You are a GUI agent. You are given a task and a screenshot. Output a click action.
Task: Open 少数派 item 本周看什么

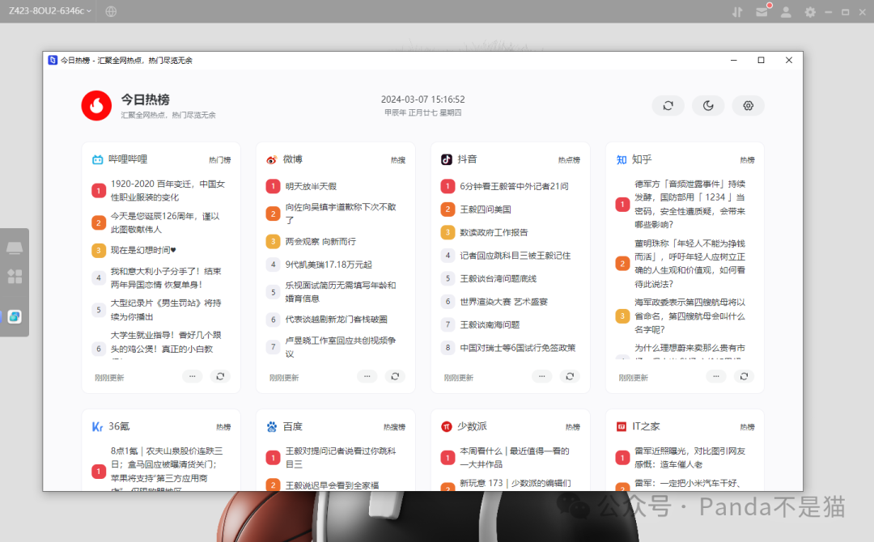click(515, 457)
